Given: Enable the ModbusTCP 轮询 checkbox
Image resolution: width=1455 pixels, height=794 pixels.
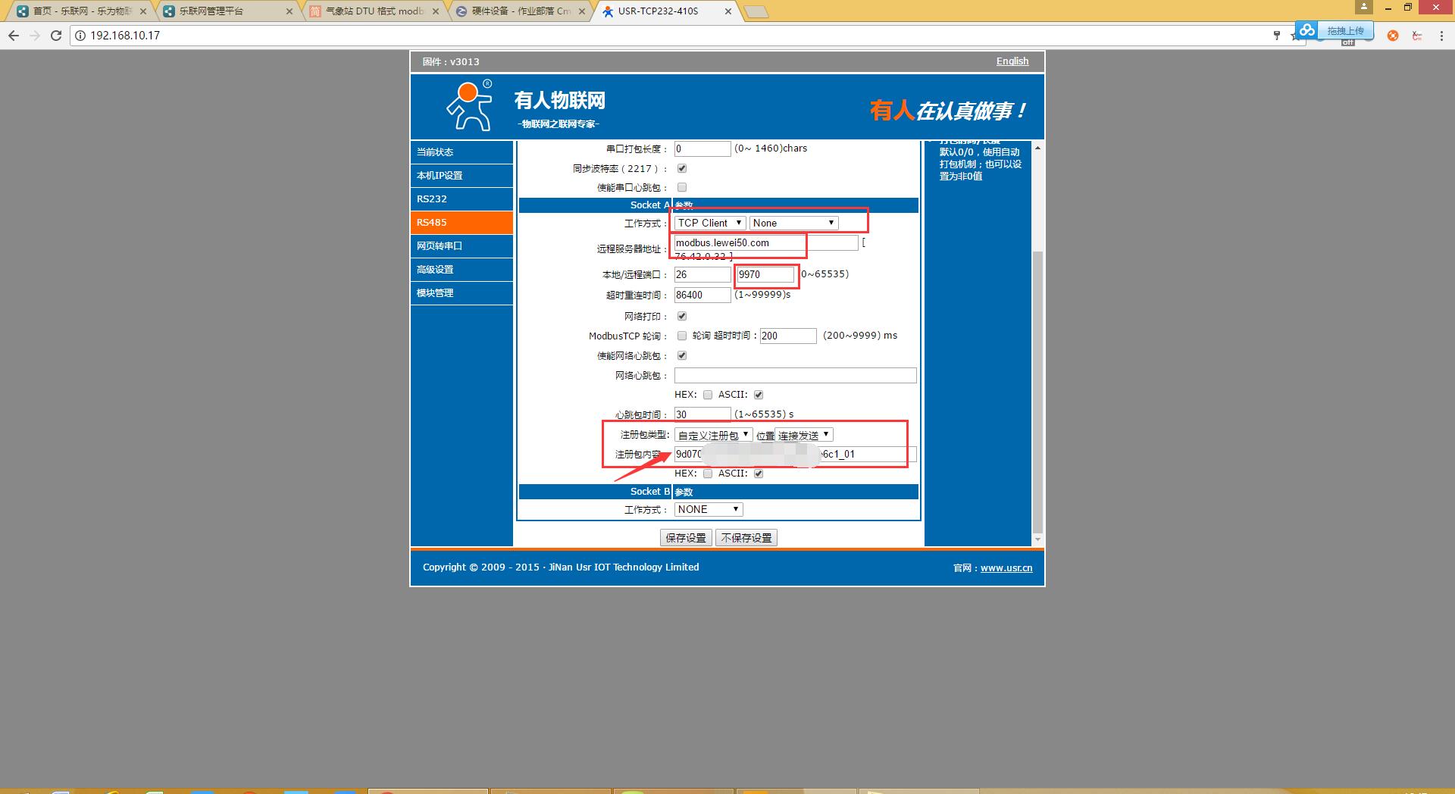Looking at the screenshot, I should click(682, 336).
